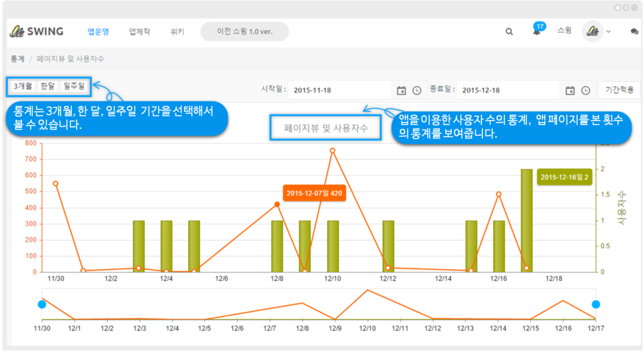Select the 일주일 period option
The height and width of the screenshot is (351, 643).
pyautogui.click(x=74, y=86)
